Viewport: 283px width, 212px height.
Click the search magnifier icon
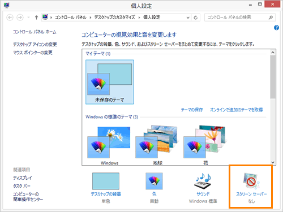pos(271,18)
